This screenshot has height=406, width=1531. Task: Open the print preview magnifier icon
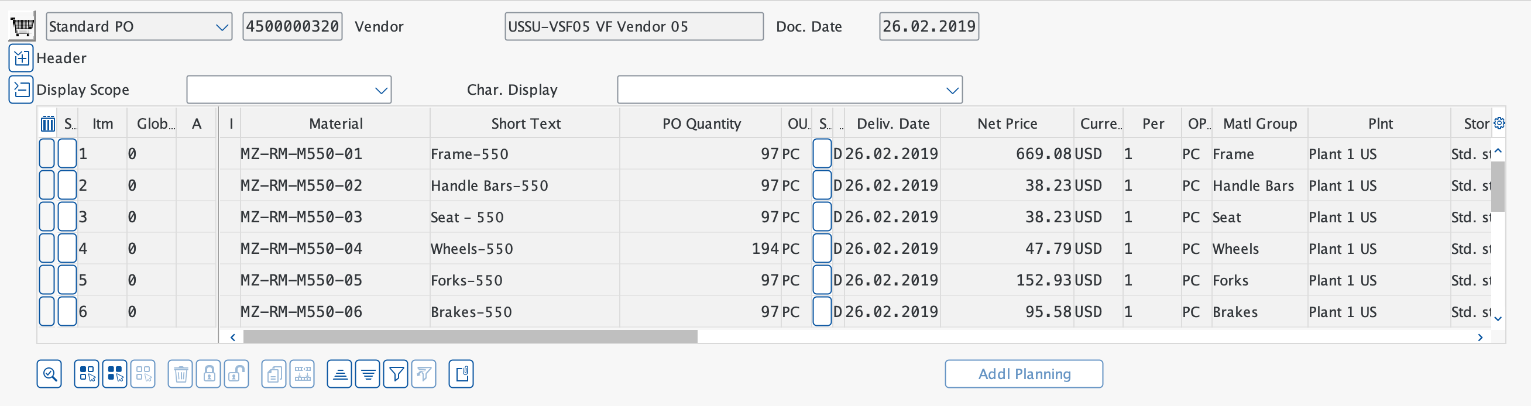(49, 374)
